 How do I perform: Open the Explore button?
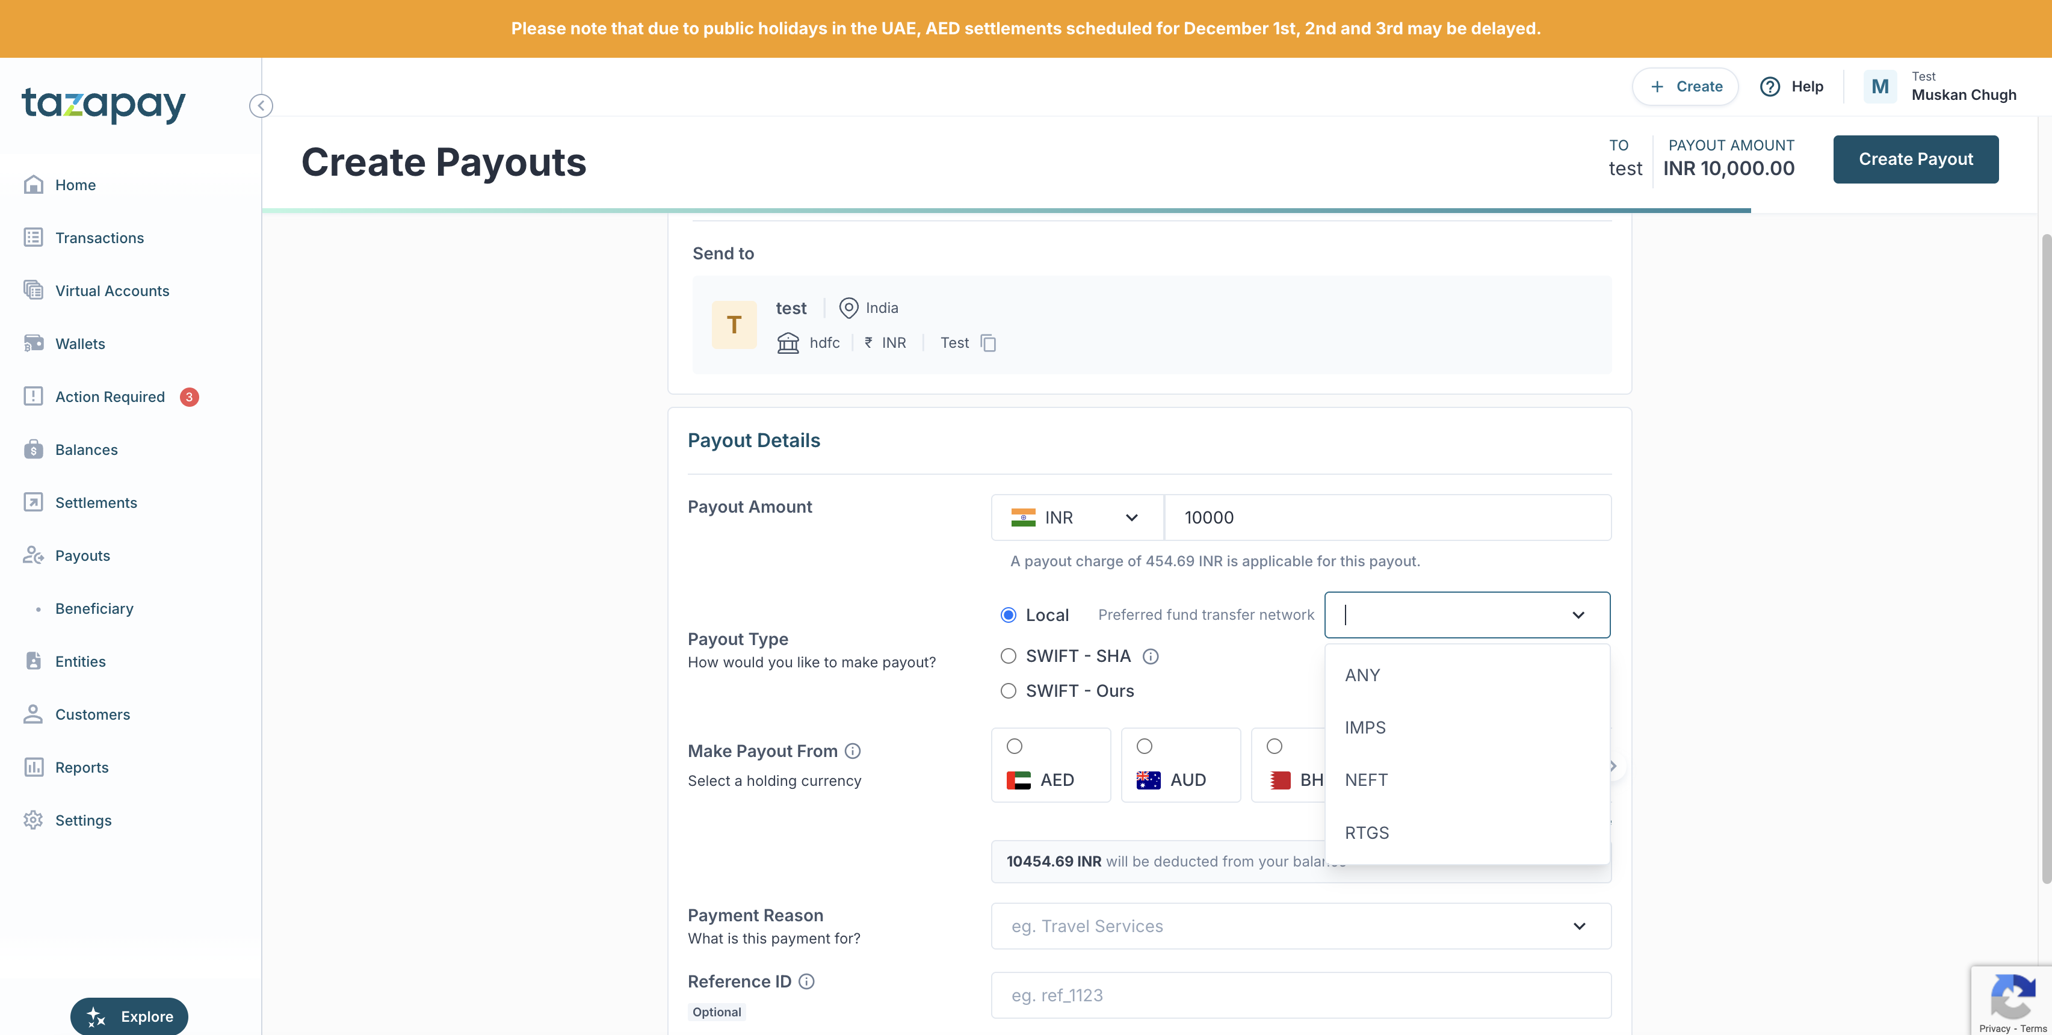point(129,1016)
